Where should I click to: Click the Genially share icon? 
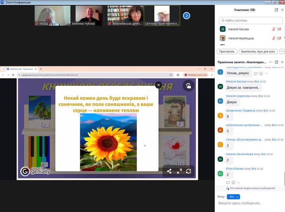pos(169,171)
